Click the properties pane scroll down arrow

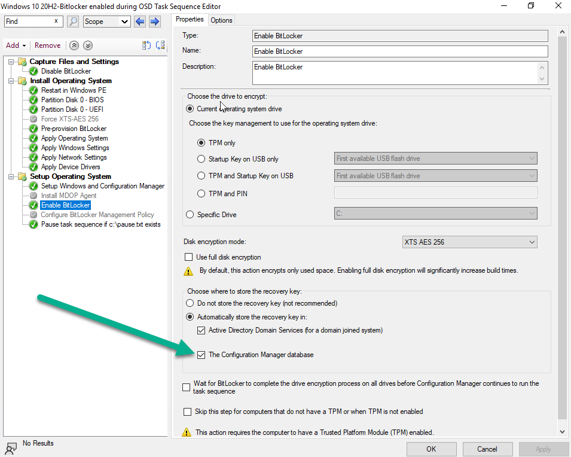point(562,432)
